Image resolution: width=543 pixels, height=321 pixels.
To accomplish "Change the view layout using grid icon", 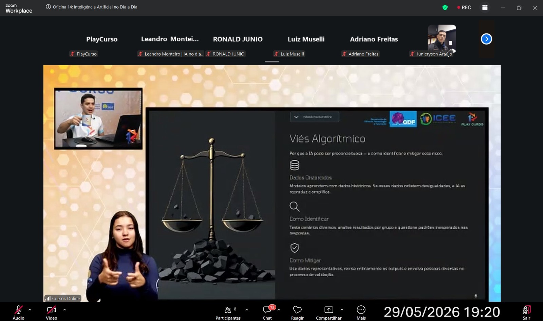I will coord(485,7).
